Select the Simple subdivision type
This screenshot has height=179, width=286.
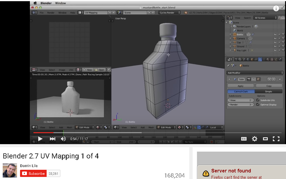(268, 91)
